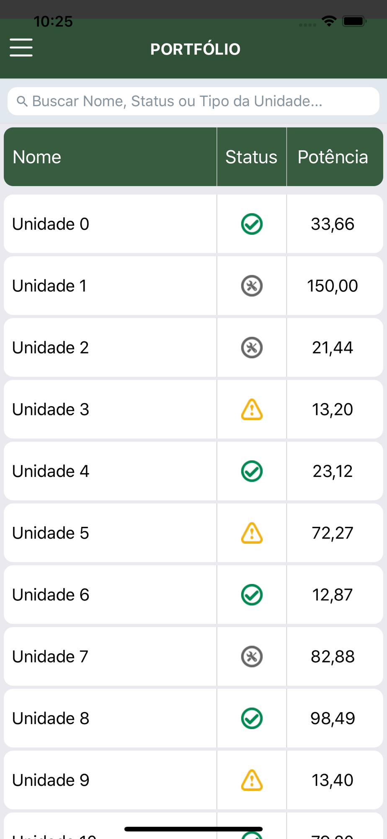Sort by the Nome column header
The height and width of the screenshot is (839, 387).
37,157
